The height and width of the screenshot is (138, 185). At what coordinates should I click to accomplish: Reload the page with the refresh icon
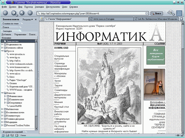click(22, 13)
